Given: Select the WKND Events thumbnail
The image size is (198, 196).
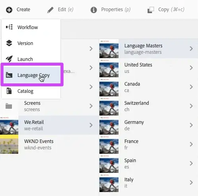Looking at the screenshot, I should pos(9,144).
